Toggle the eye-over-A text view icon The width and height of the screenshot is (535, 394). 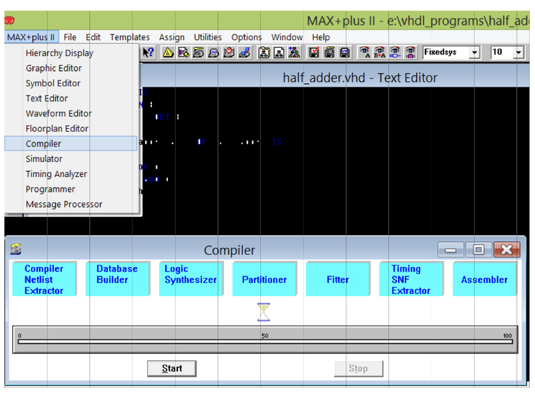(365, 53)
